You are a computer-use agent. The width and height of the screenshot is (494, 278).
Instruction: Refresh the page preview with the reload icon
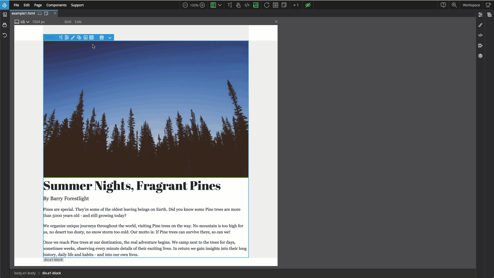[x=267, y=5]
